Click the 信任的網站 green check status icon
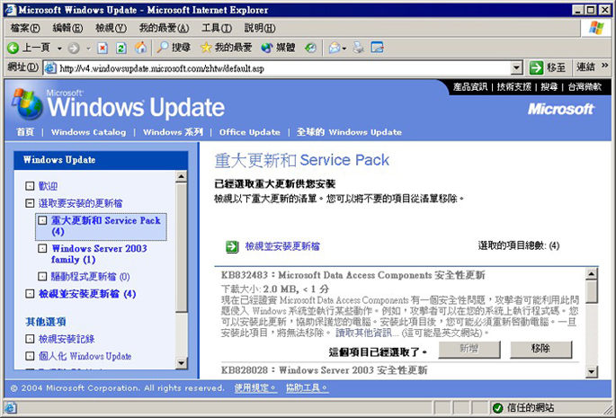Screen dimensions: 616x418 pyautogui.click(x=497, y=408)
